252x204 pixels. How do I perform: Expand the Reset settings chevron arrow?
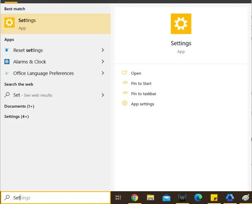click(103, 50)
